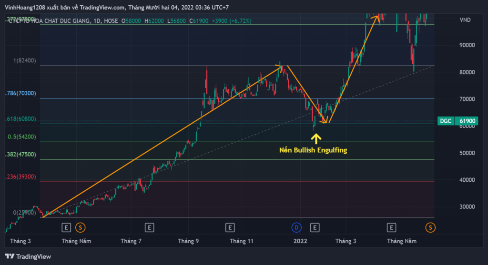Screen dimensions: 488x265
Task: Click the TradingView logo
Action: click(x=28, y=256)
